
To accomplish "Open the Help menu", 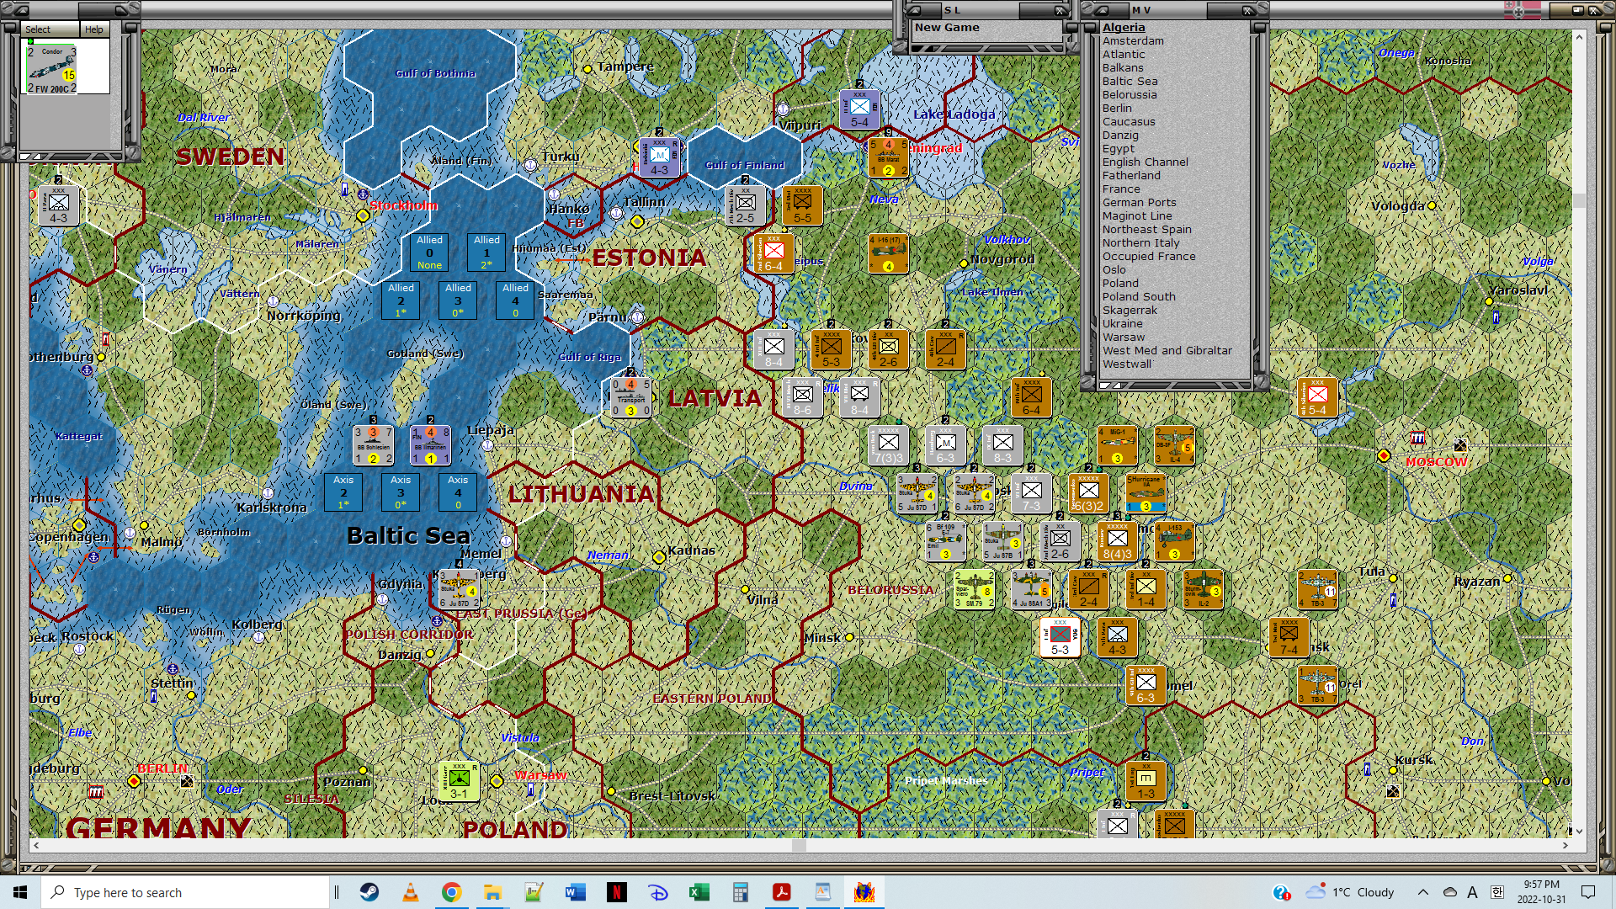I will (x=94, y=29).
